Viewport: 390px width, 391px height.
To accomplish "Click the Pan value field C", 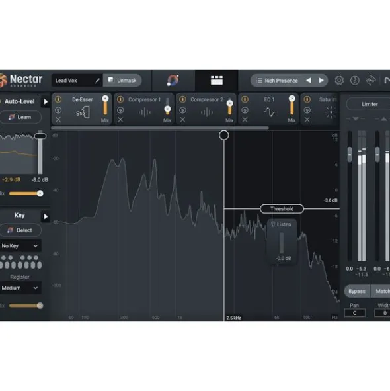I will point(354,313).
